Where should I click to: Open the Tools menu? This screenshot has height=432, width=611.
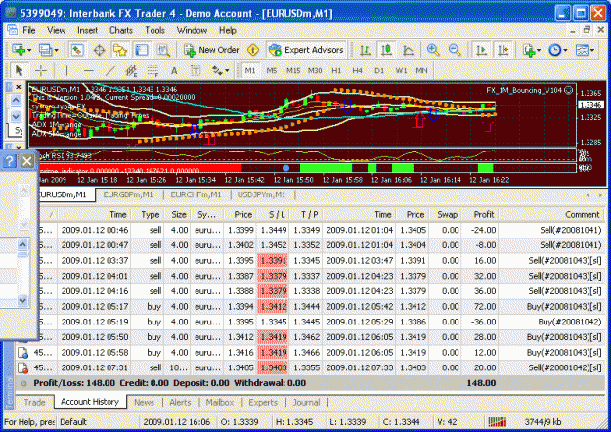(154, 30)
